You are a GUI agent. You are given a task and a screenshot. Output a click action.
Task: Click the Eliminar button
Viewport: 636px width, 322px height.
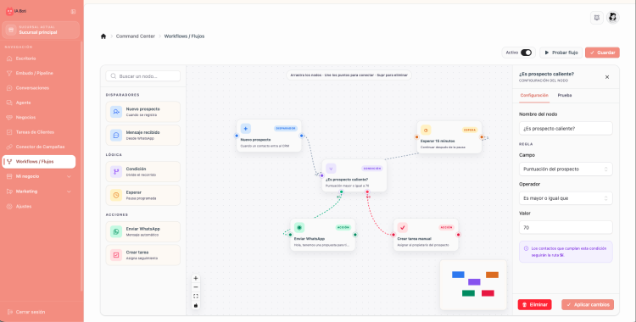[x=534, y=304]
